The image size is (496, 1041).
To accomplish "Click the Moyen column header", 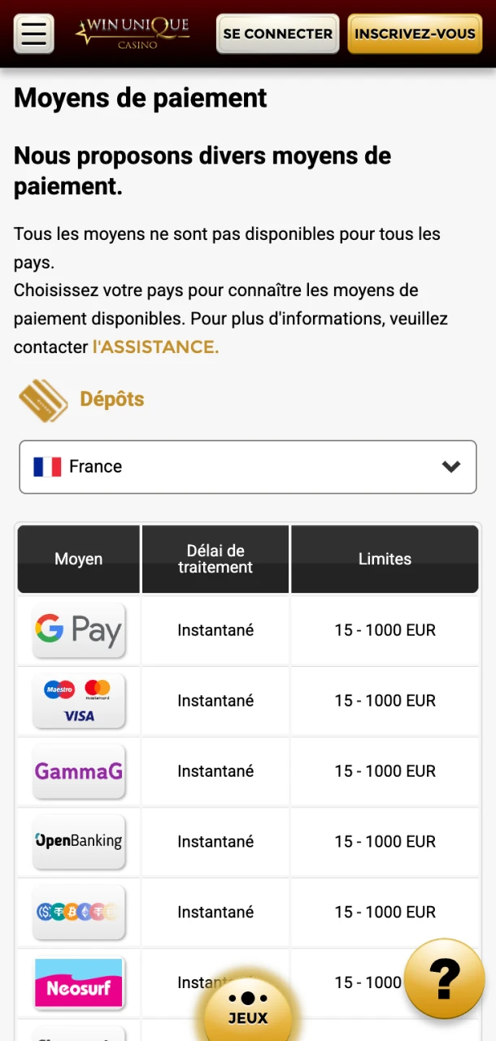I will coord(78,559).
